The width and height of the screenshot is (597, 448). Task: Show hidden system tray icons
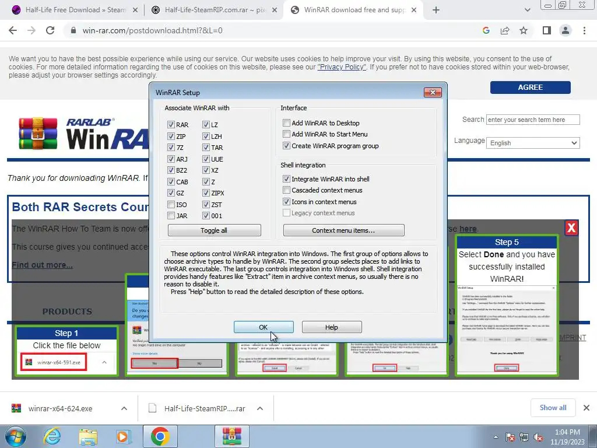(x=496, y=437)
